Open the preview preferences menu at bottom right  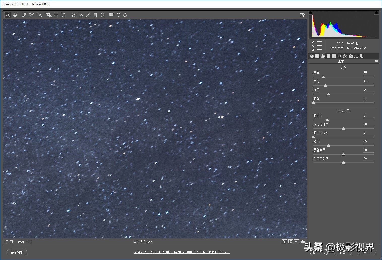303,241
